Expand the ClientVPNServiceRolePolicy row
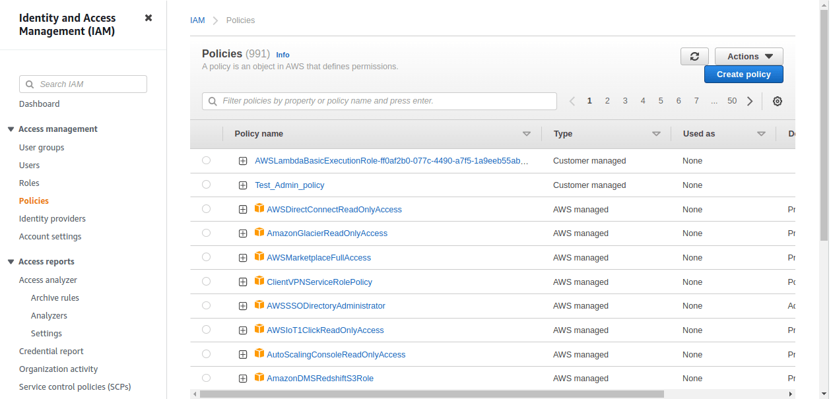 (243, 282)
